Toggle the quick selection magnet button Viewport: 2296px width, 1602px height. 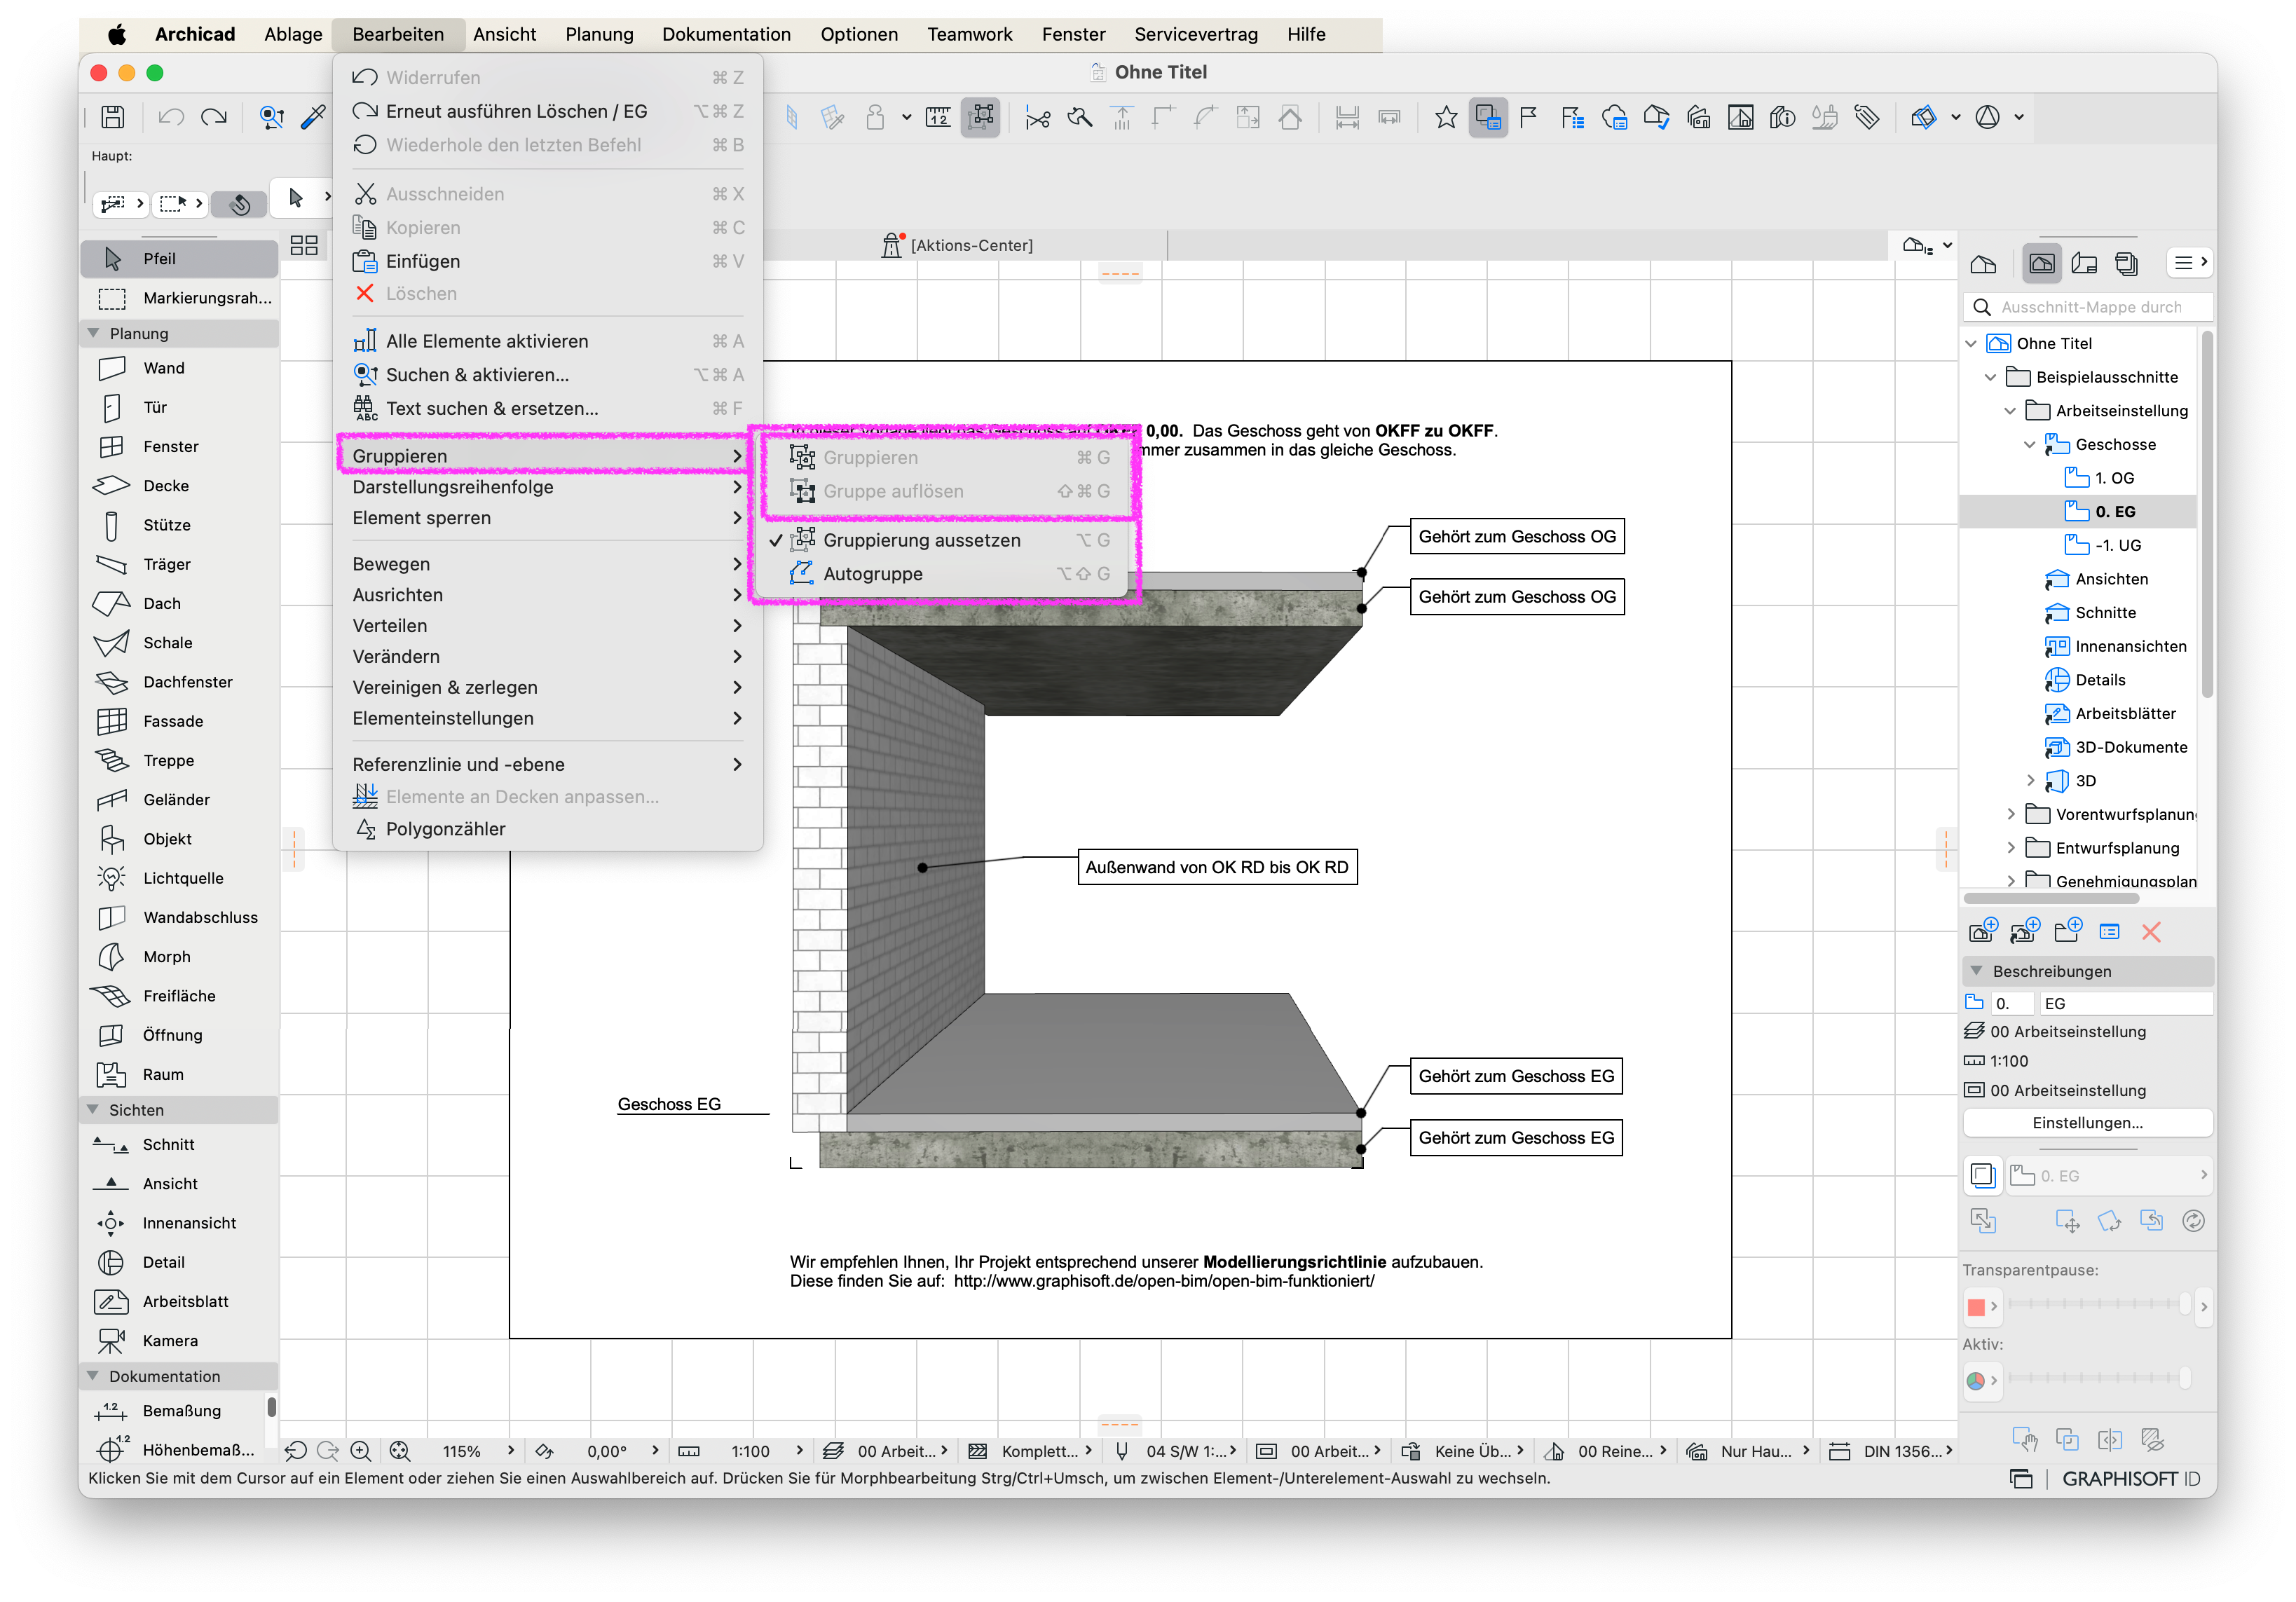pos(240,204)
